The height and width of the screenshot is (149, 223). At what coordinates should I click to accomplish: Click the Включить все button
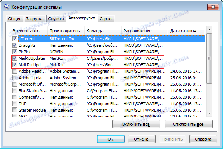tap(136, 124)
